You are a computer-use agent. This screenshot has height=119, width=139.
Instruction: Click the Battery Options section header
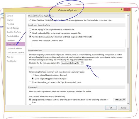77,50
